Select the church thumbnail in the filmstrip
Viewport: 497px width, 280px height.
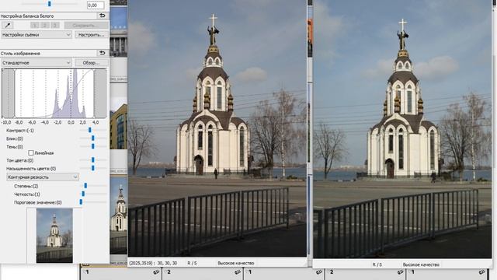[x=119, y=215]
